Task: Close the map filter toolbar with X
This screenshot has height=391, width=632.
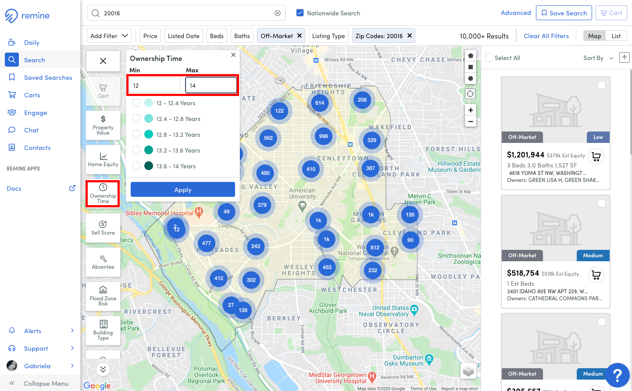Action: 103,61
